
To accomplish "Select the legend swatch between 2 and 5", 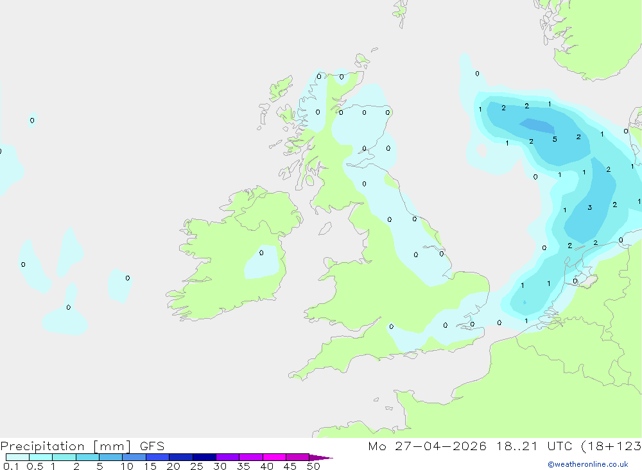I will tap(87, 457).
